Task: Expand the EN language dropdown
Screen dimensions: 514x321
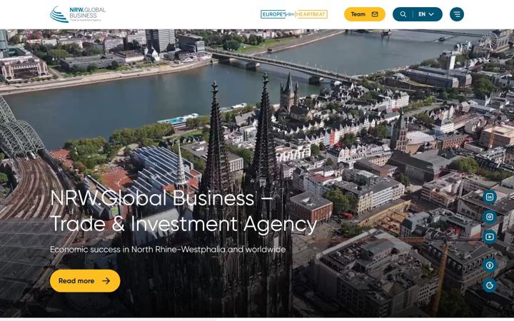Action: [426, 14]
